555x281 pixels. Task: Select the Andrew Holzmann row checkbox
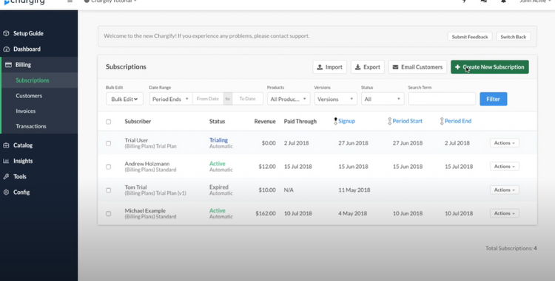pyautogui.click(x=108, y=167)
